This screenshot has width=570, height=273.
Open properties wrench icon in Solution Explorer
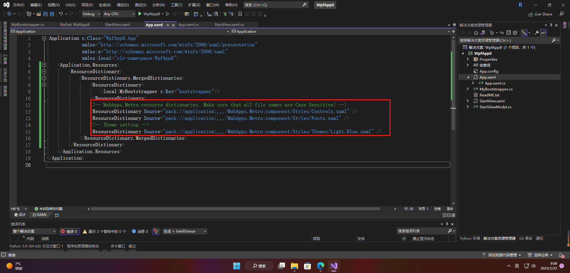537,33
